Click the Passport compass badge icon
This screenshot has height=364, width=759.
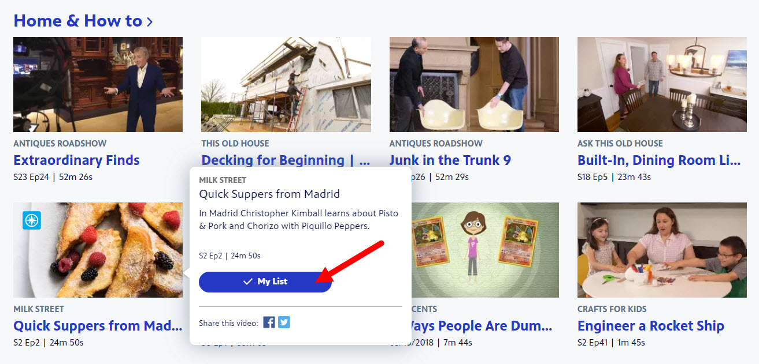(31, 220)
